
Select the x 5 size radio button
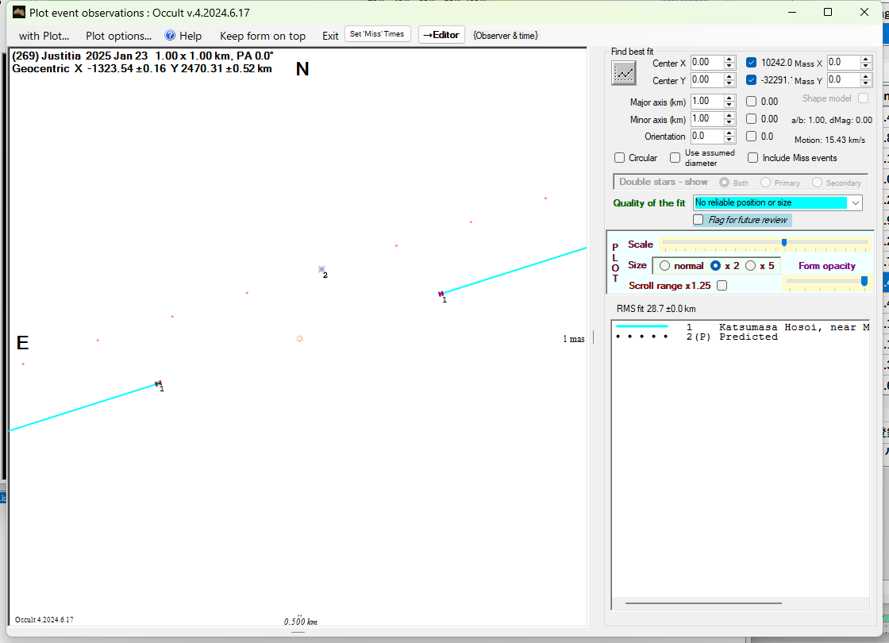coord(751,266)
